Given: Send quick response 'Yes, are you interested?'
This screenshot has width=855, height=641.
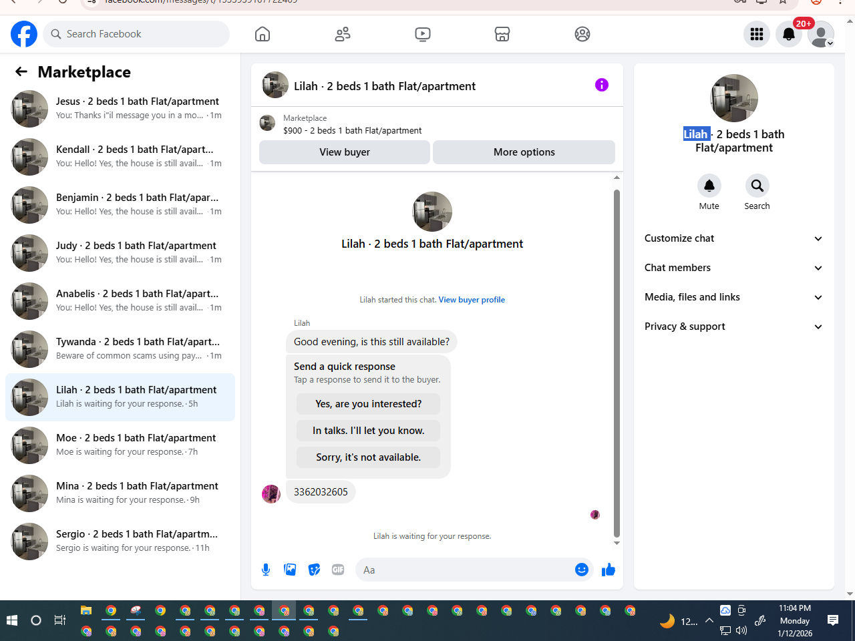Looking at the screenshot, I should point(369,404).
